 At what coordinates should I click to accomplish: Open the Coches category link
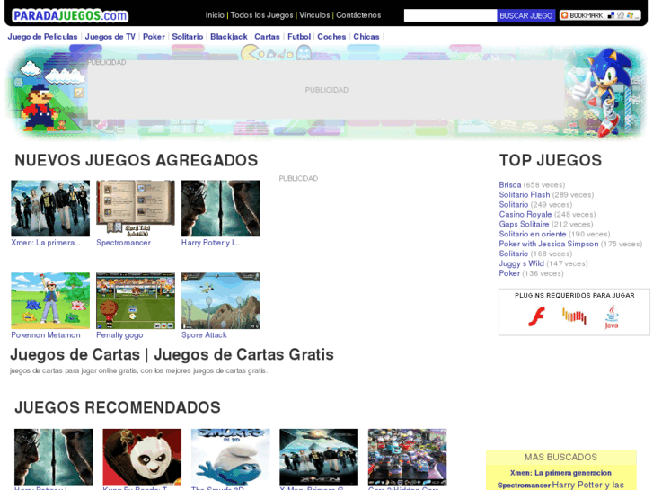tap(331, 37)
